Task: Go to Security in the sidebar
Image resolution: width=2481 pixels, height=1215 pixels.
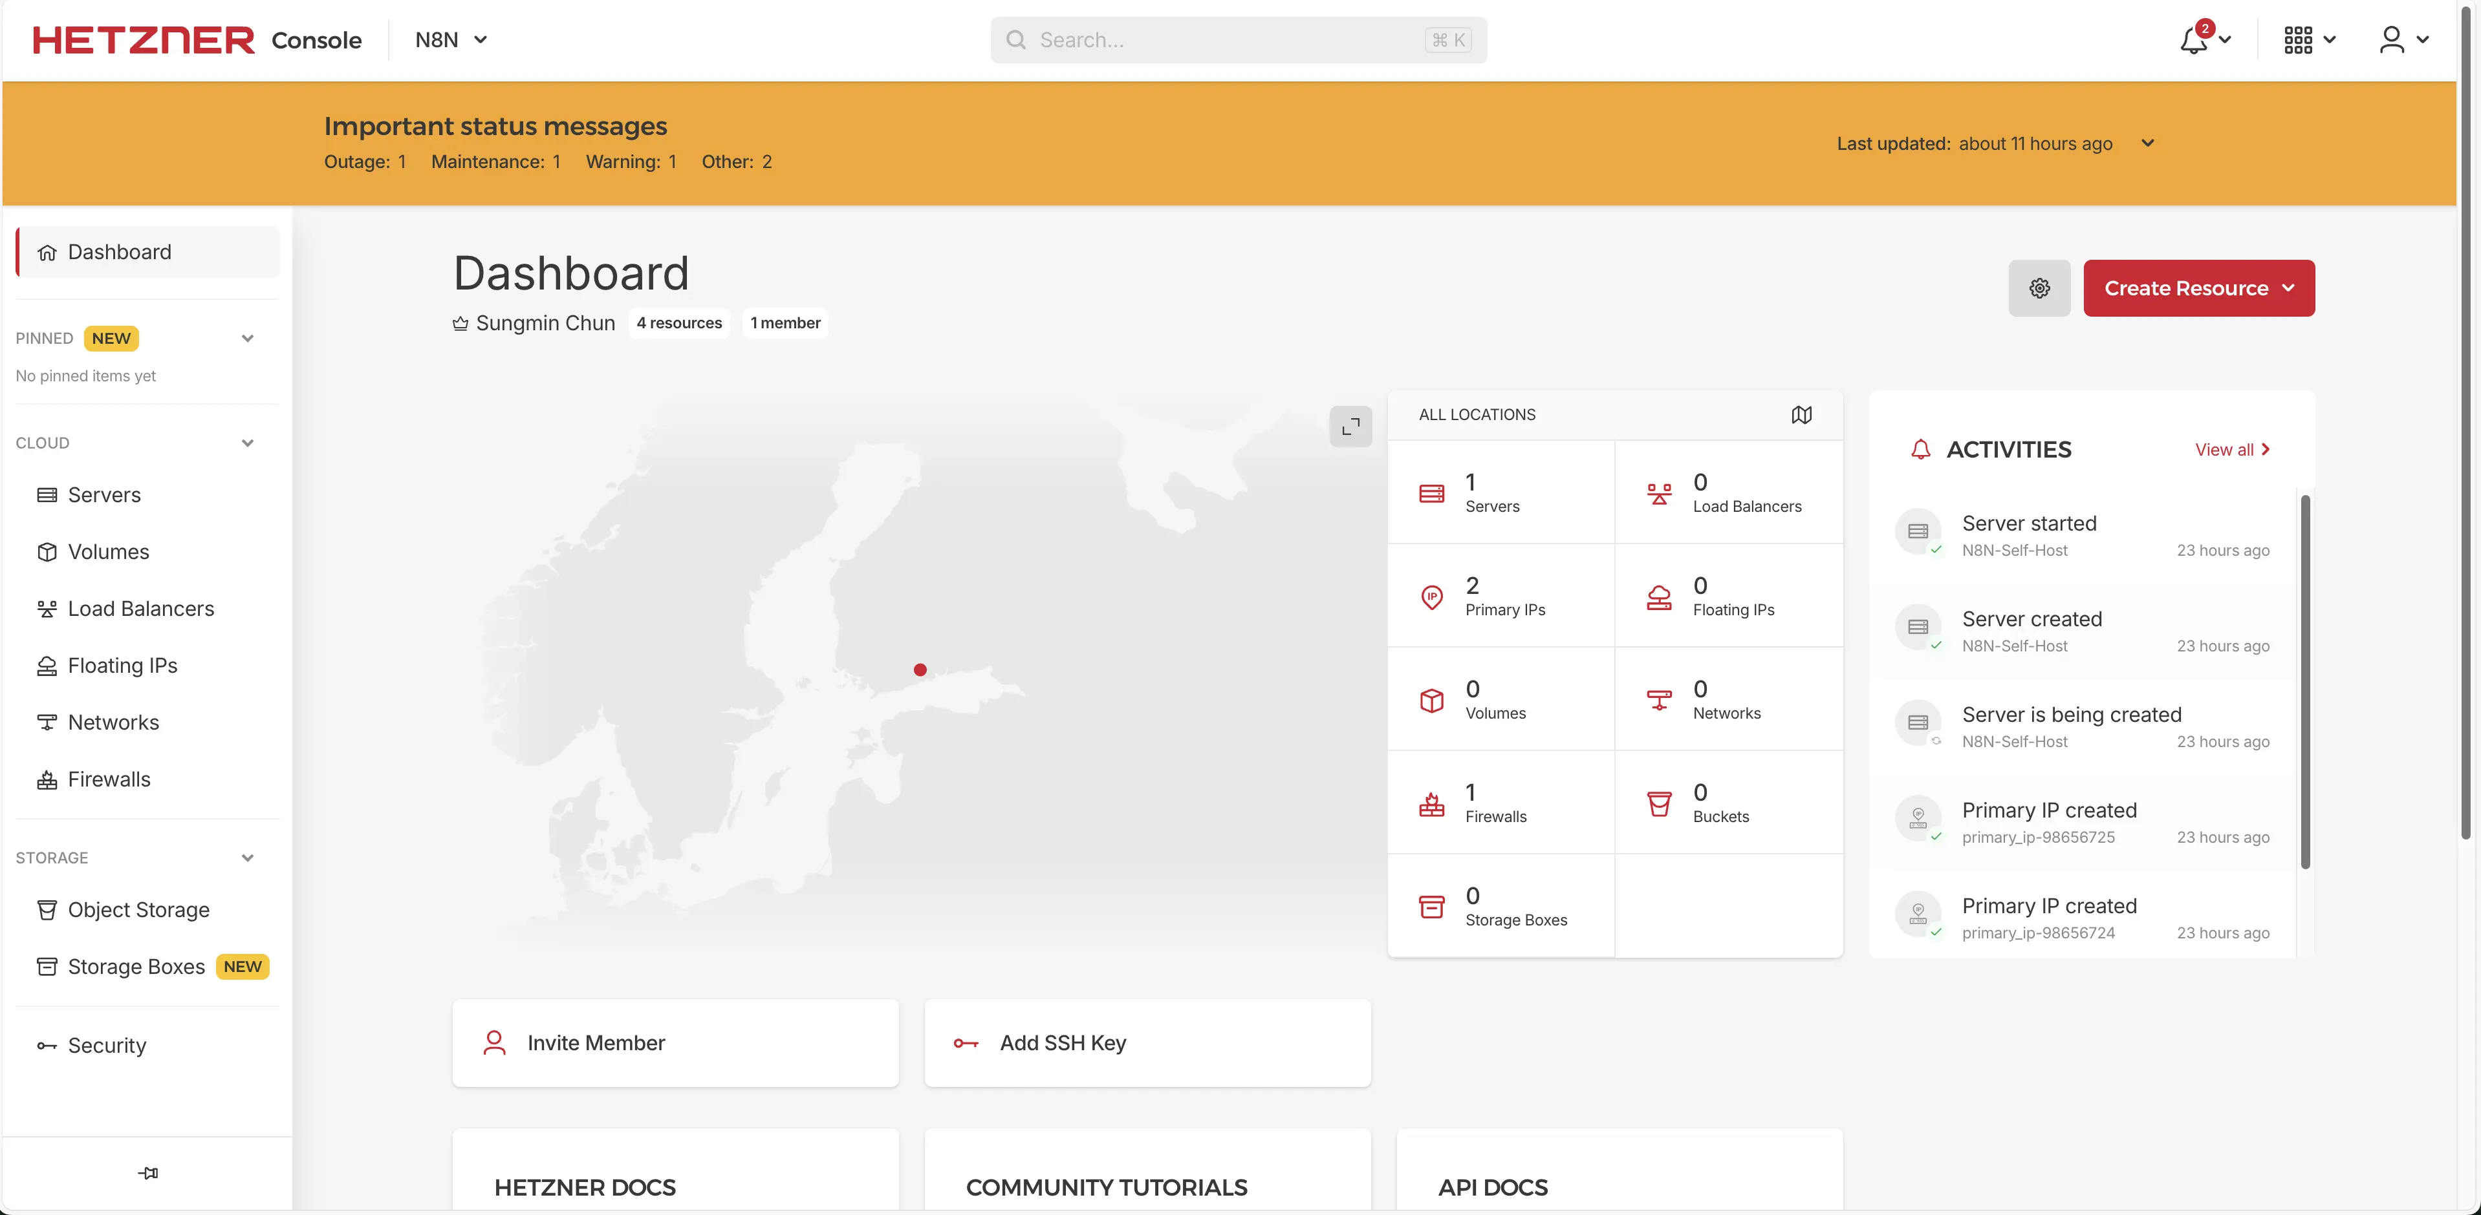Action: click(107, 1046)
